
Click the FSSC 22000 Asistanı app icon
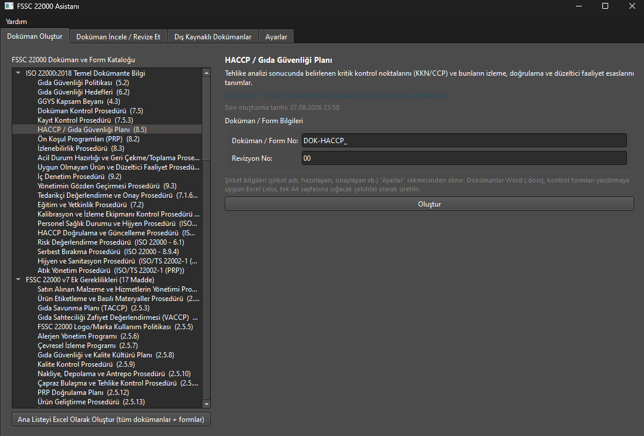pyautogui.click(x=9, y=6)
